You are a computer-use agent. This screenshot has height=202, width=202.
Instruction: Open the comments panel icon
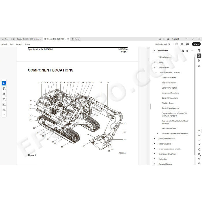tap(199, 50)
